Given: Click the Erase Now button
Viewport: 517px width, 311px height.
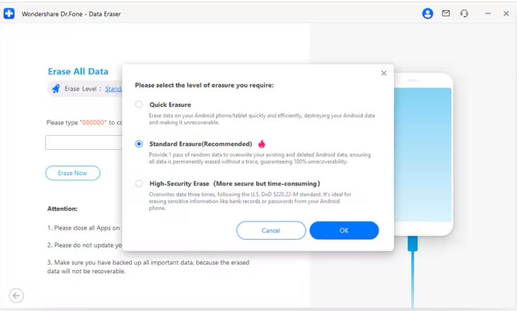Looking at the screenshot, I should tap(73, 173).
